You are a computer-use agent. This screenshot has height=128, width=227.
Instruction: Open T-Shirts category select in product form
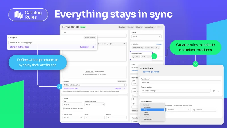94,85
